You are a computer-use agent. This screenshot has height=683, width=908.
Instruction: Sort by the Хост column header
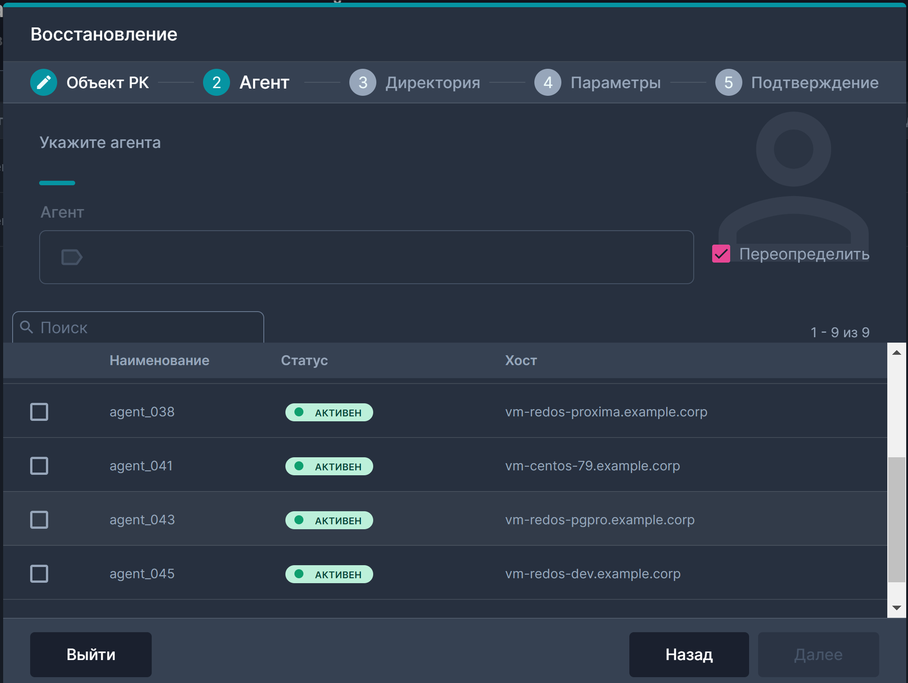(521, 360)
